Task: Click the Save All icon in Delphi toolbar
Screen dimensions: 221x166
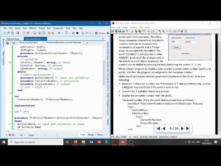Action: click(x=40, y=33)
